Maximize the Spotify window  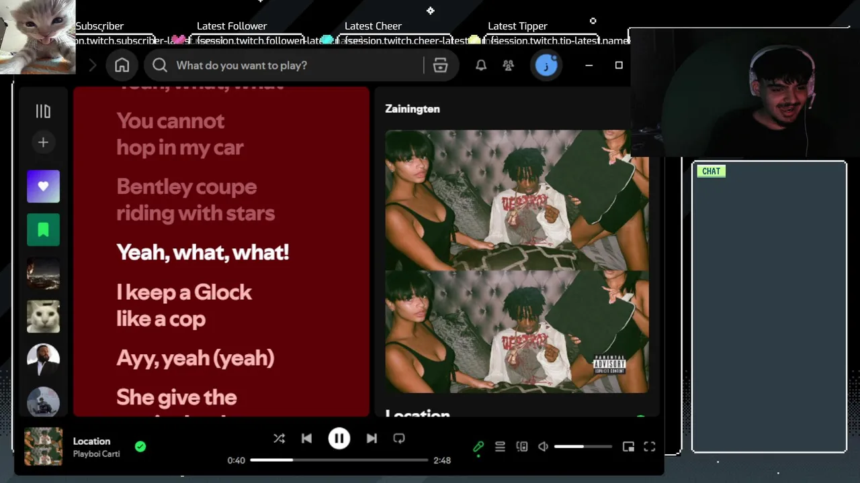click(x=619, y=65)
